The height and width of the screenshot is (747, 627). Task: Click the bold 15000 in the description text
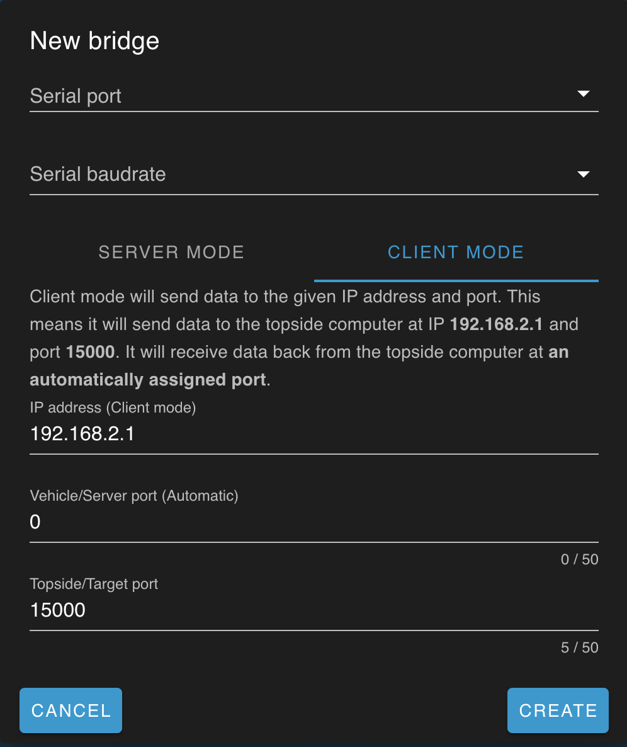pyautogui.click(x=90, y=353)
